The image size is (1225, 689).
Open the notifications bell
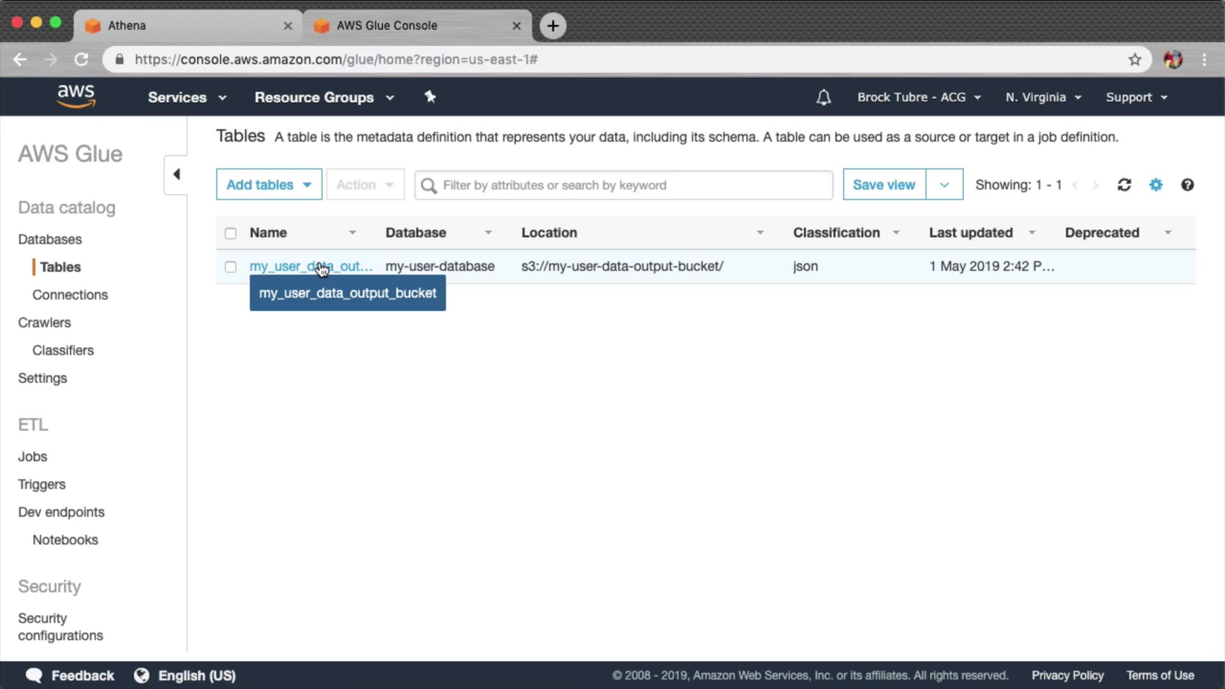click(823, 98)
